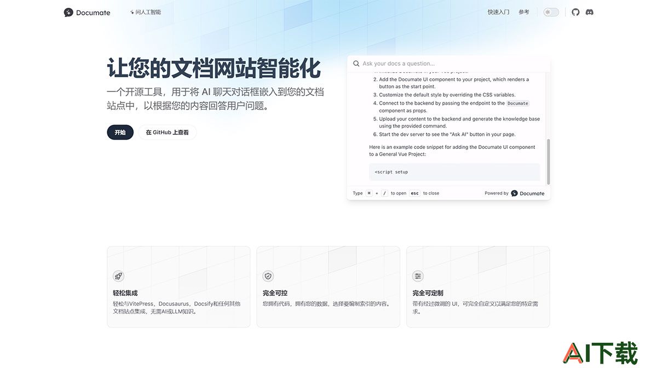Click the sliders icon on 完全可定制 card
The height and width of the screenshot is (368, 657).
(418, 276)
